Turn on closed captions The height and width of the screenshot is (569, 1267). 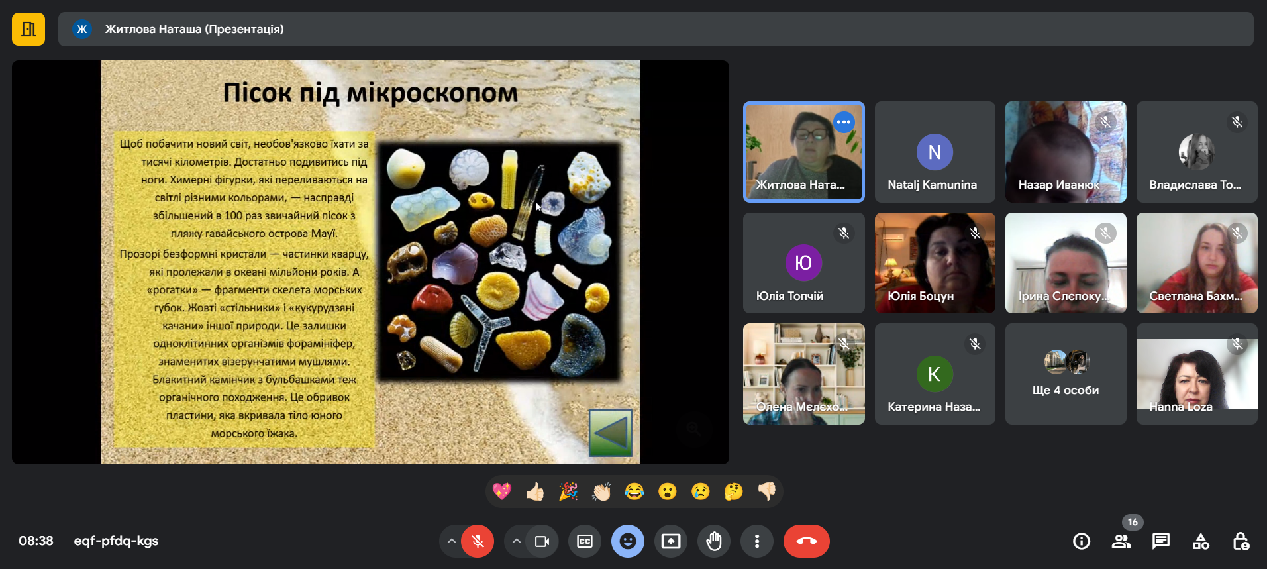pos(585,541)
